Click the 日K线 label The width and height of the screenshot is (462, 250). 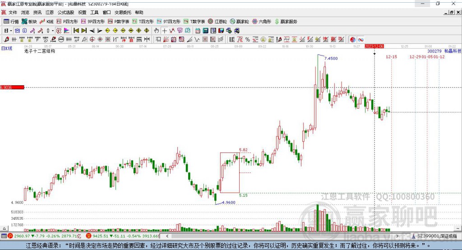(x=7, y=48)
